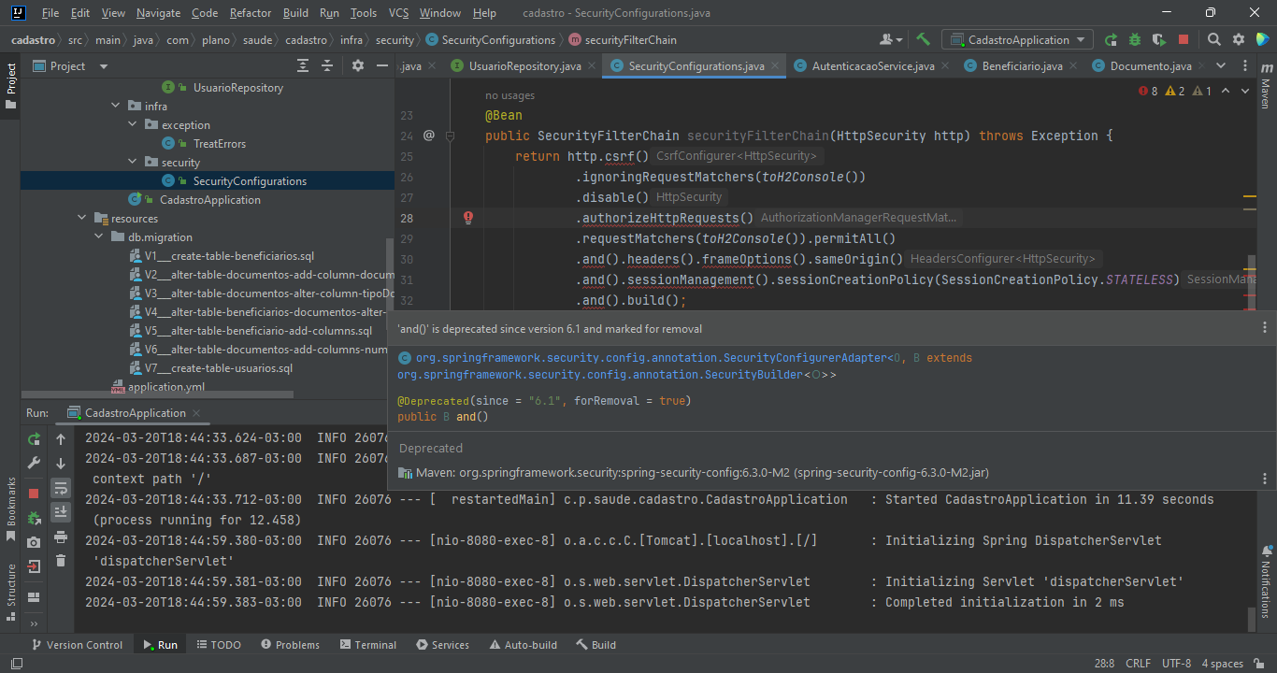The height and width of the screenshot is (673, 1277).
Task: Open Version Control tool window
Action: coord(76,645)
